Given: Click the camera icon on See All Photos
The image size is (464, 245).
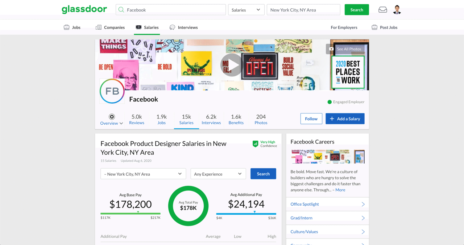Looking at the screenshot, I should point(331,49).
